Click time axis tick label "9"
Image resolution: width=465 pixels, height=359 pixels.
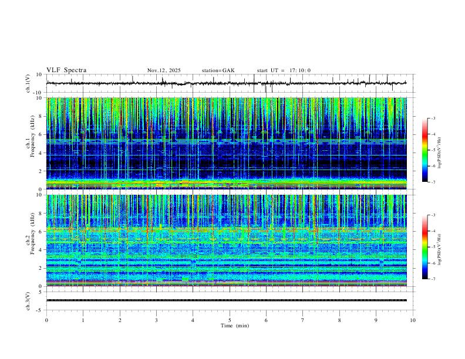[x=376, y=320]
